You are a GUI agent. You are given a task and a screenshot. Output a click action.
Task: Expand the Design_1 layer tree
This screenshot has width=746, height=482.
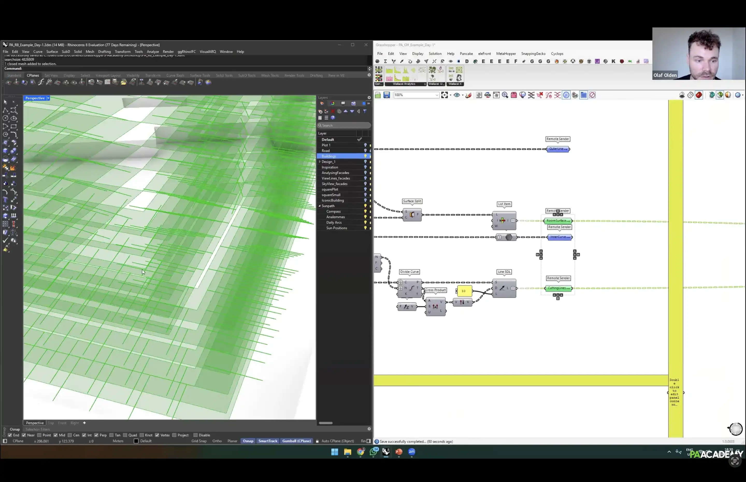tap(320, 162)
